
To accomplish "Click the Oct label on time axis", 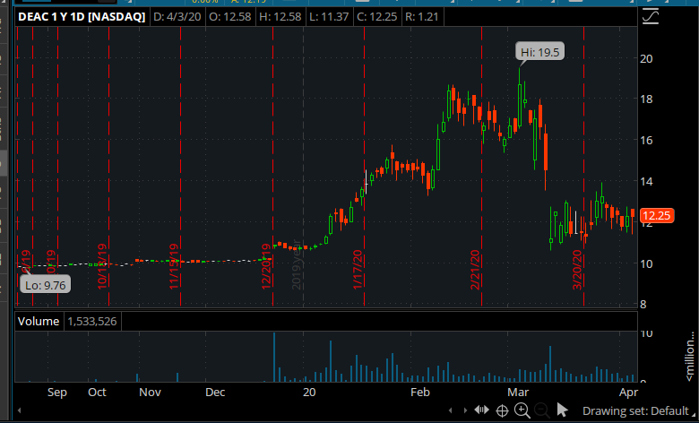I will click(97, 393).
